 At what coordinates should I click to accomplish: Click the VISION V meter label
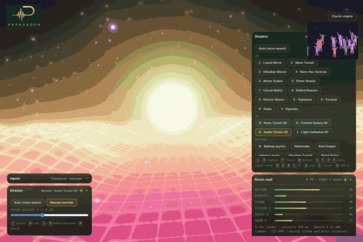tap(263, 208)
